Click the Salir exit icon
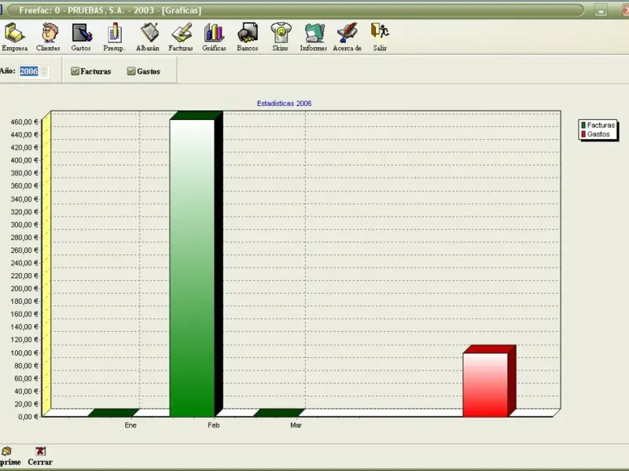This screenshot has height=471, width=629. (x=380, y=37)
